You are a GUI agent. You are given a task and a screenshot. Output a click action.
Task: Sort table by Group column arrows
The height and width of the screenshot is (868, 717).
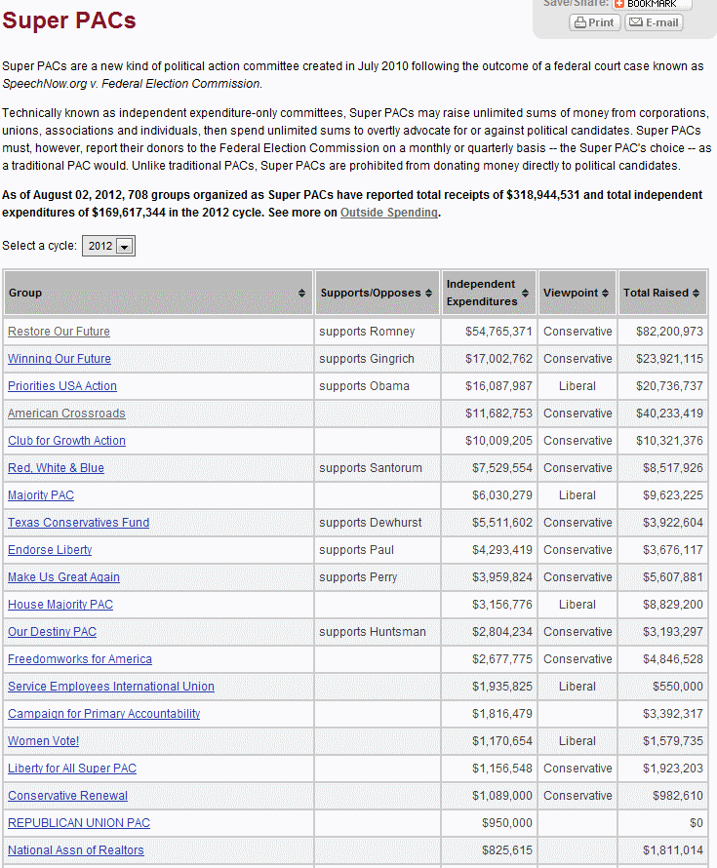301,293
